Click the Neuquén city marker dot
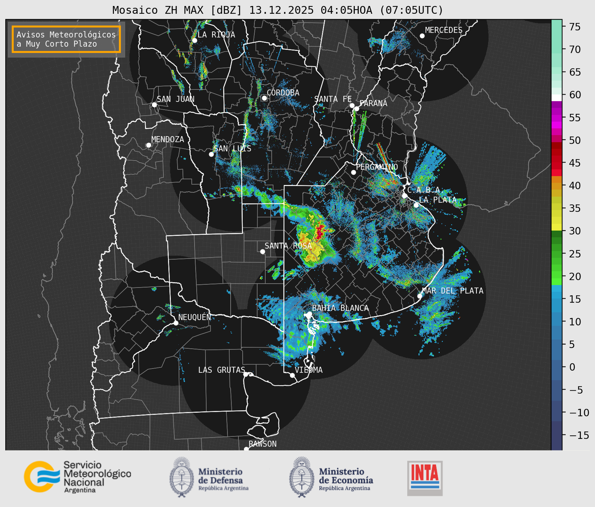 (x=176, y=323)
